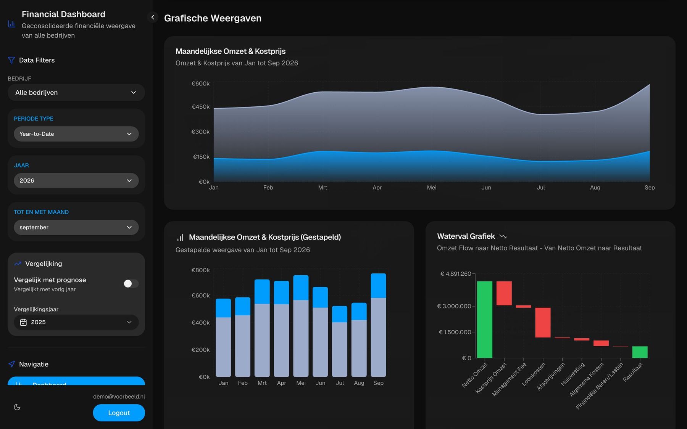Screen dimensions: 687x429
Task: Click the bar chart icon beside Gestapeld title
Action: pos(180,237)
